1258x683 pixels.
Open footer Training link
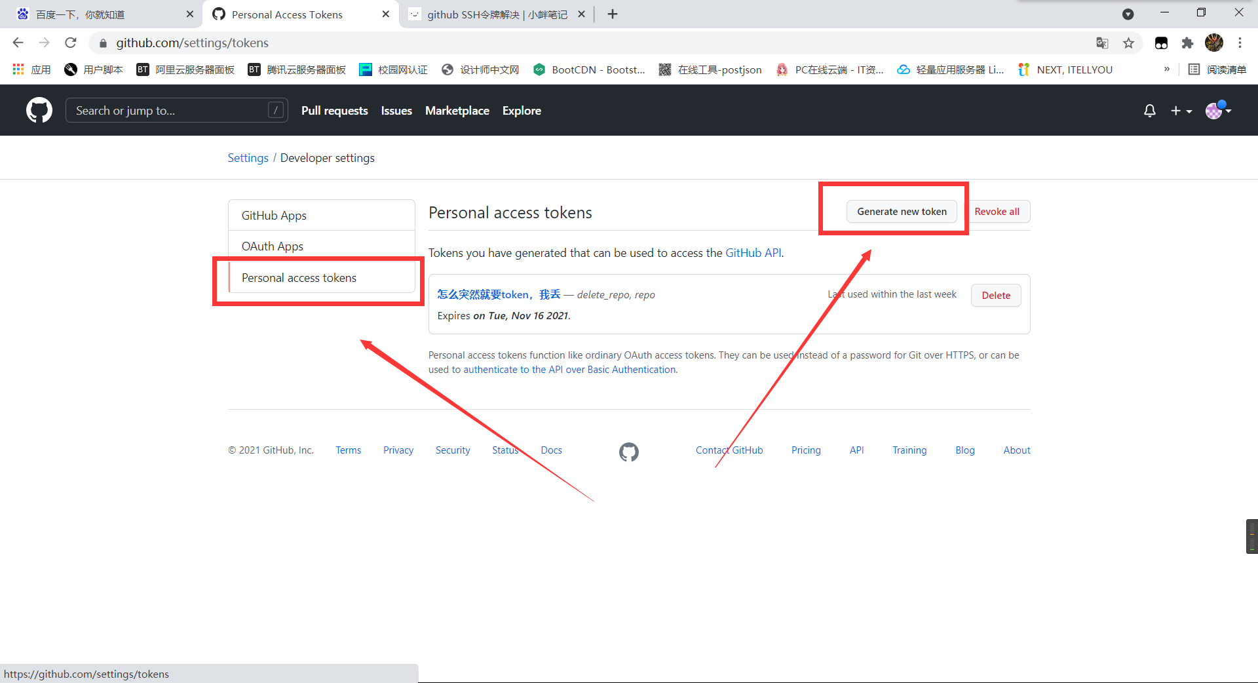click(909, 450)
